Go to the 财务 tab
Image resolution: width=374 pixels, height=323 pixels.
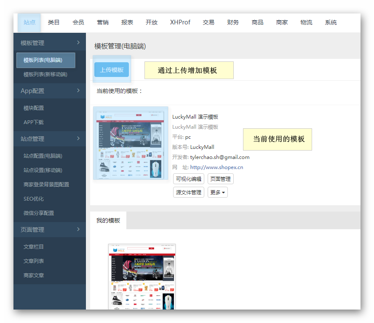(233, 23)
